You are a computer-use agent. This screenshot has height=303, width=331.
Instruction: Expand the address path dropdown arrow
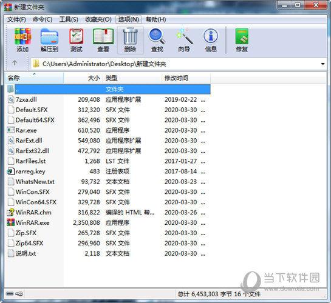coord(322,64)
